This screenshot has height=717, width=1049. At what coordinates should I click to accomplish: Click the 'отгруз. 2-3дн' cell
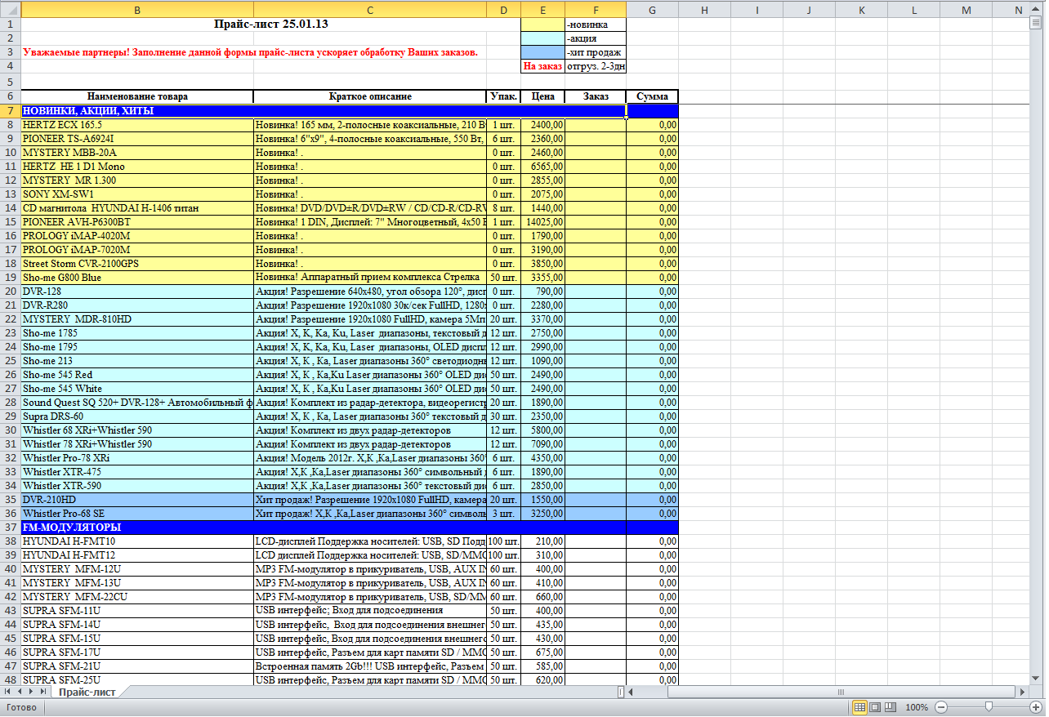pyautogui.click(x=596, y=66)
